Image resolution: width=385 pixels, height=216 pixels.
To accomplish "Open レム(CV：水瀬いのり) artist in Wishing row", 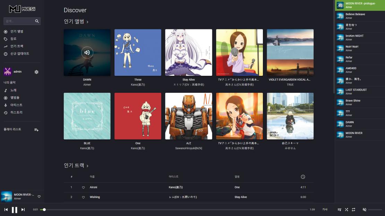I will tap(183, 197).
